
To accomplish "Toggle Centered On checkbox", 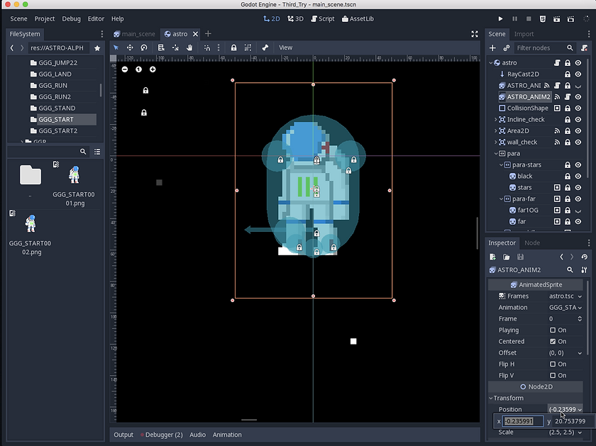I will [x=553, y=342].
